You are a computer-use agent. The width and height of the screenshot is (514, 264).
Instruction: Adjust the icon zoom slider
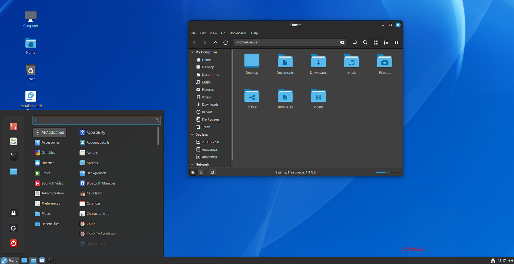point(388,172)
